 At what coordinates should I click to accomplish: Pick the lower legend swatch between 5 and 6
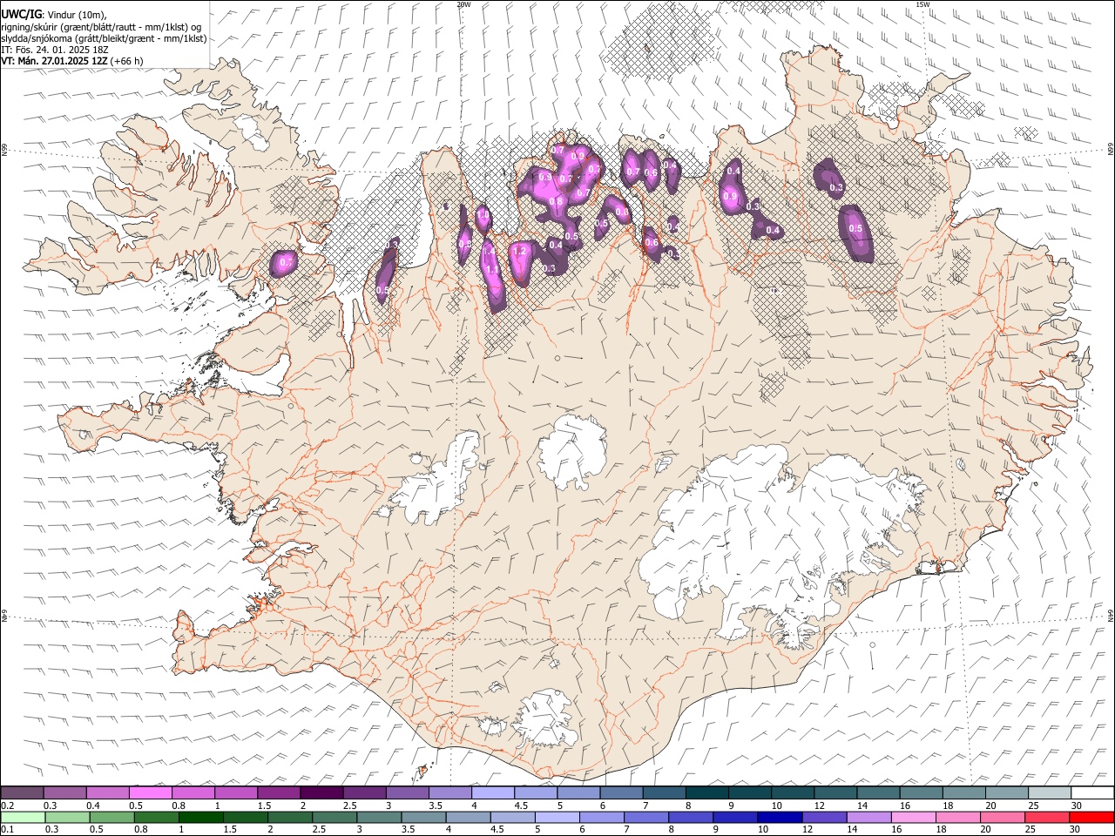[x=557, y=818]
